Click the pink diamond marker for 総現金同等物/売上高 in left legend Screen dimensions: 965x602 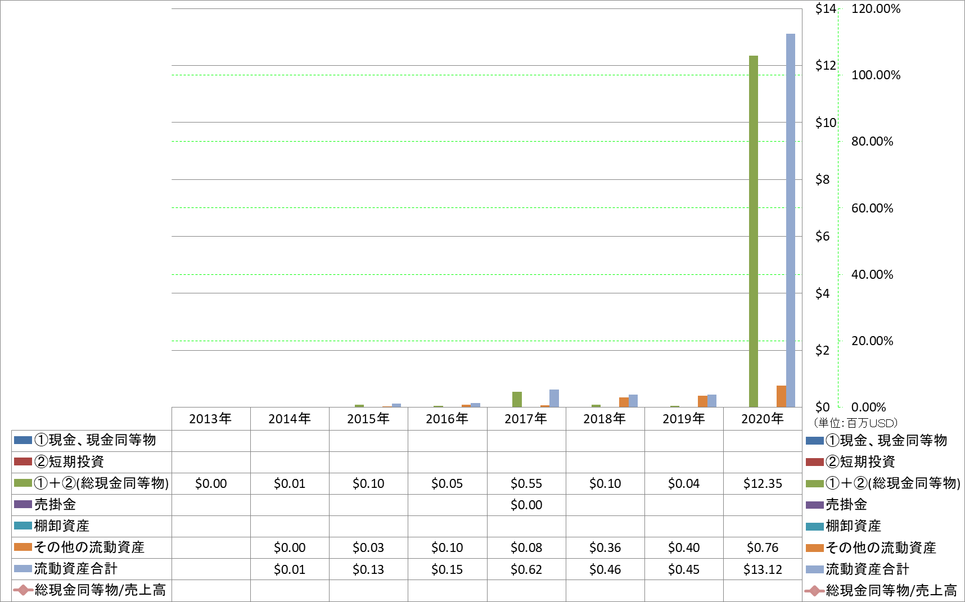[23, 590]
